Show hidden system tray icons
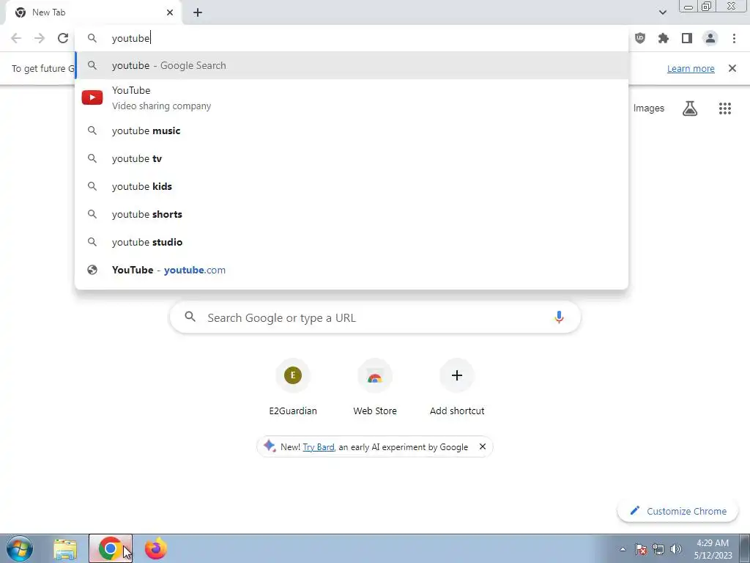750x563 pixels. tap(623, 549)
